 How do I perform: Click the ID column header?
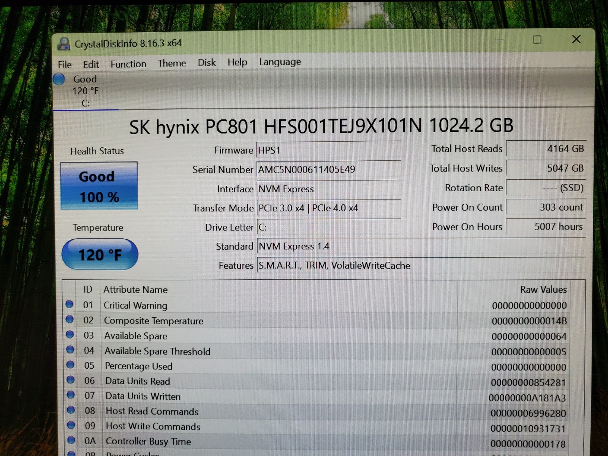(x=88, y=290)
